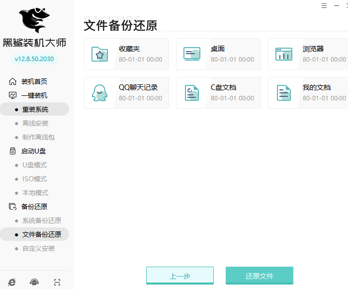The image size is (348, 289).
Task: Click the C盘文档 document icon
Action: click(x=192, y=93)
